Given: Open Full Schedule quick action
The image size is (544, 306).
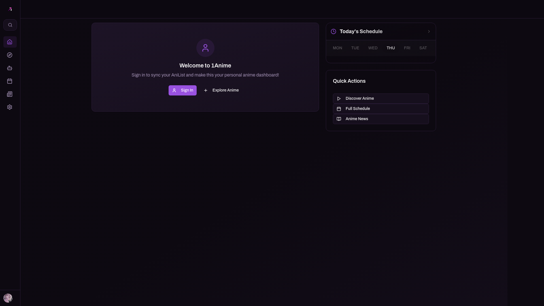Looking at the screenshot, I should tap(381, 109).
